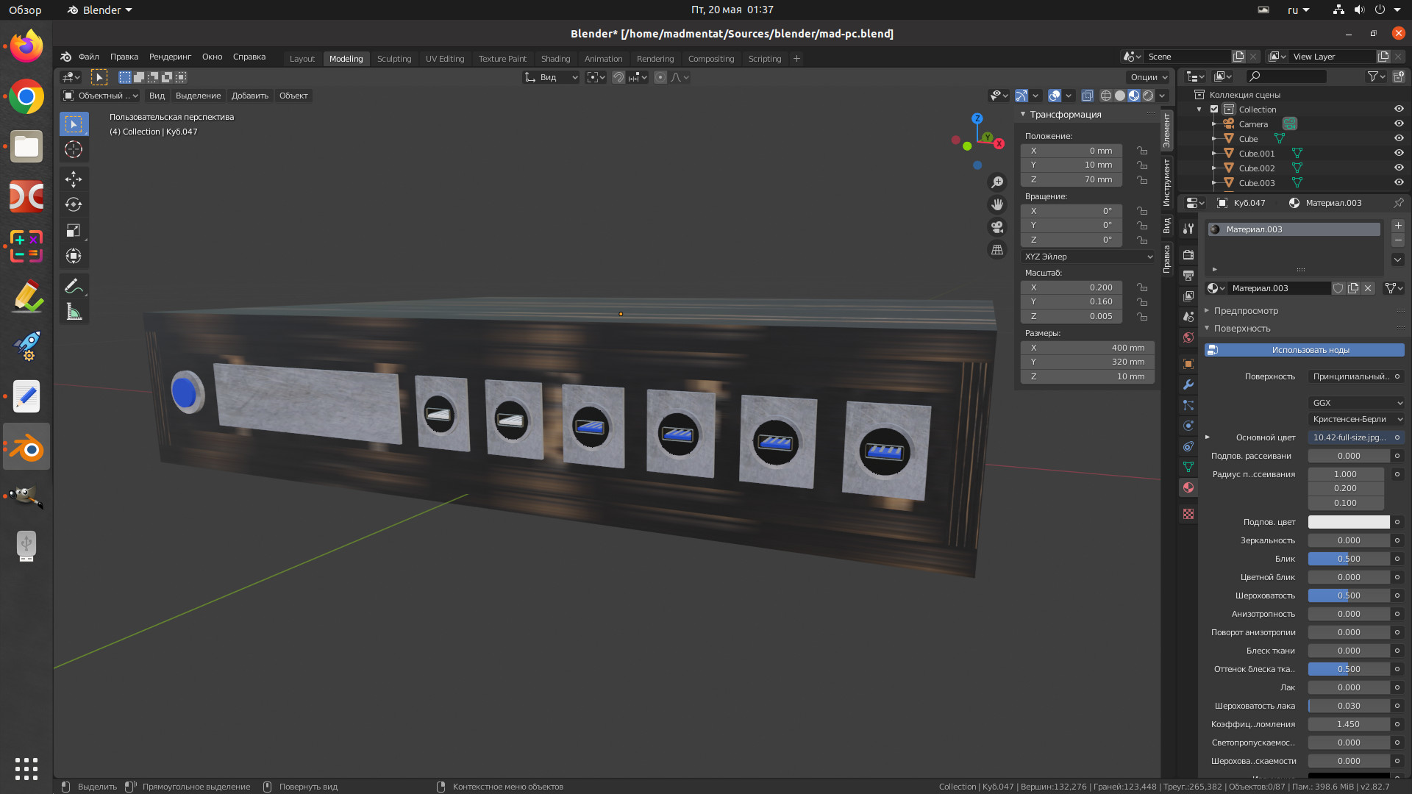Switch to the UV Editing tab
The height and width of the screenshot is (794, 1412).
pos(445,58)
